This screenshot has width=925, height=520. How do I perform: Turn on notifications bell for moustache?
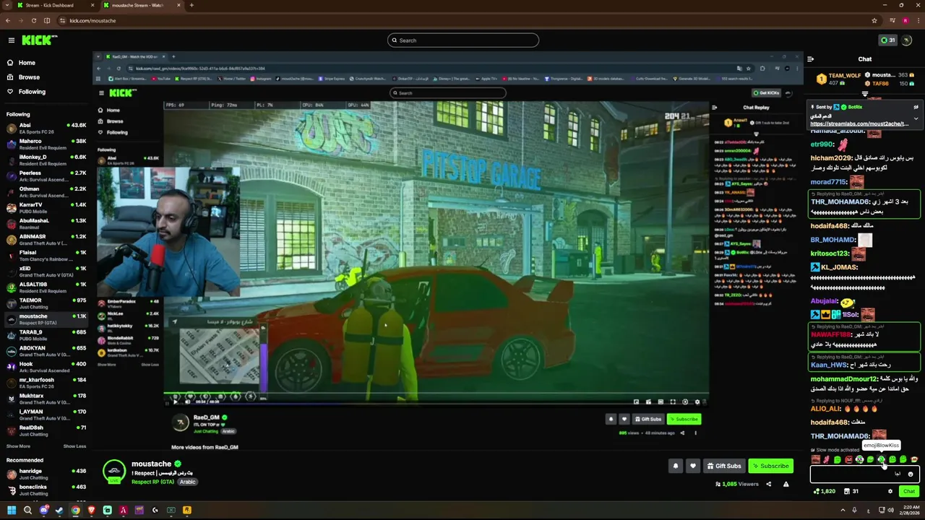676,466
